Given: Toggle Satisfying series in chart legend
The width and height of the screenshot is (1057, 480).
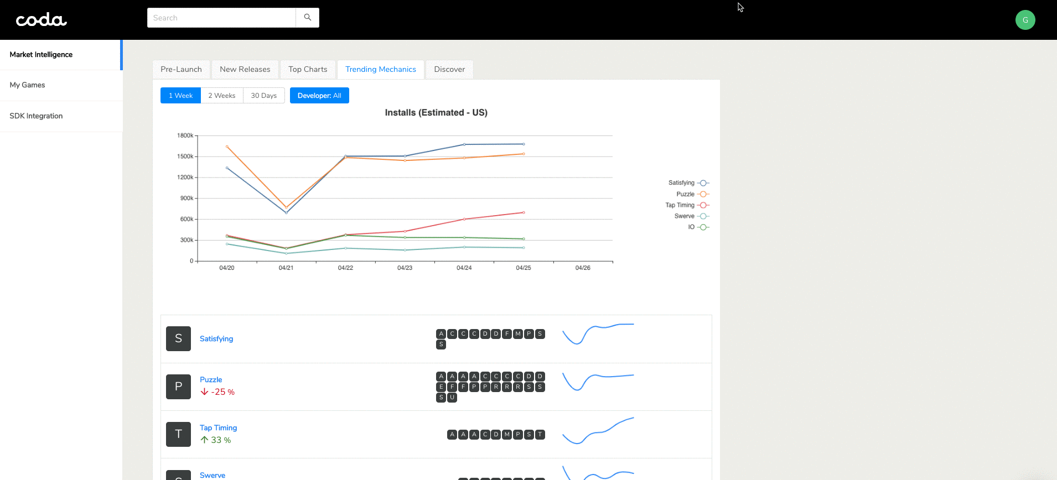Looking at the screenshot, I should pos(688,183).
